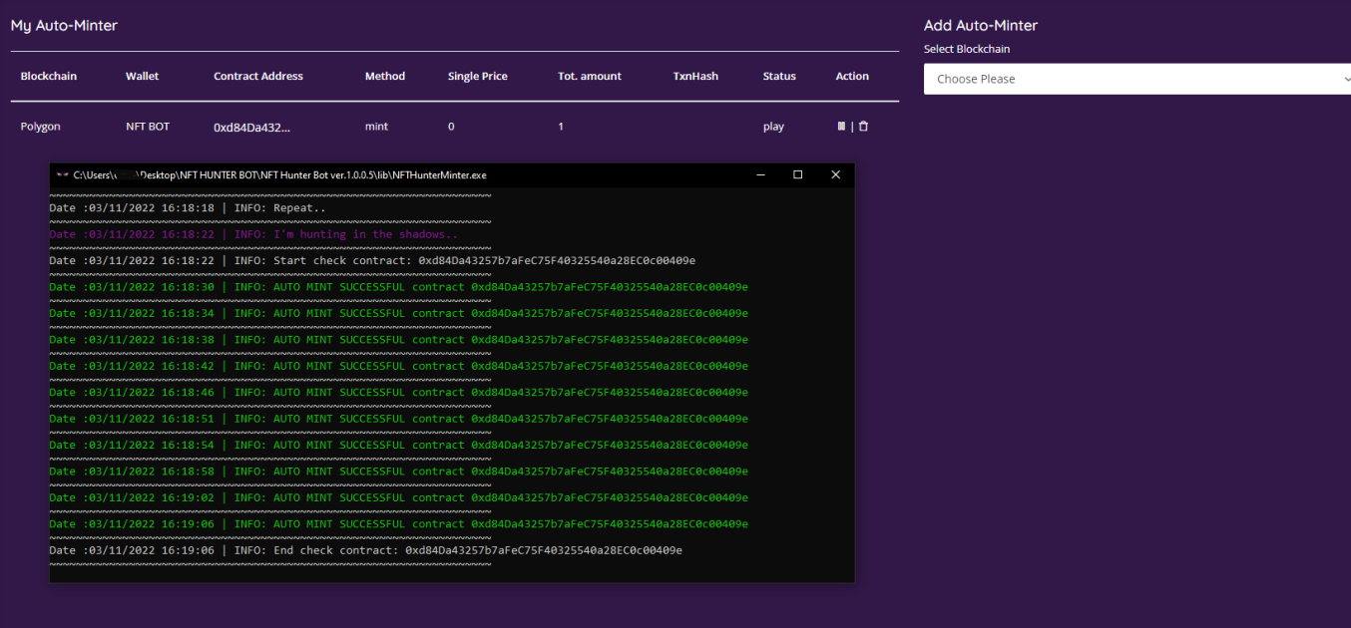Click the 16:18:51 AUTO MINT SUCCESSFUL line

399,419
